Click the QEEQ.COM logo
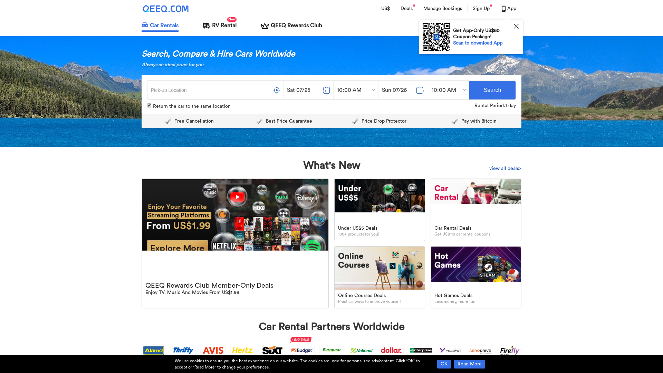Image resolution: width=663 pixels, height=373 pixels. (165, 9)
